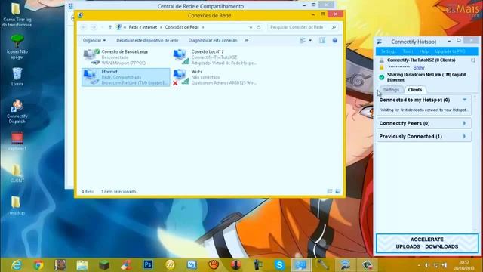Open the view options dropdown arrow
Viewport: 483px width, 272px height.
(310, 40)
